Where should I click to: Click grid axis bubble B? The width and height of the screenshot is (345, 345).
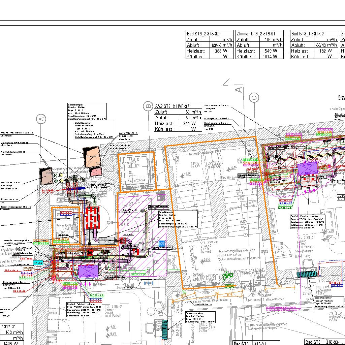[x=148, y=107]
